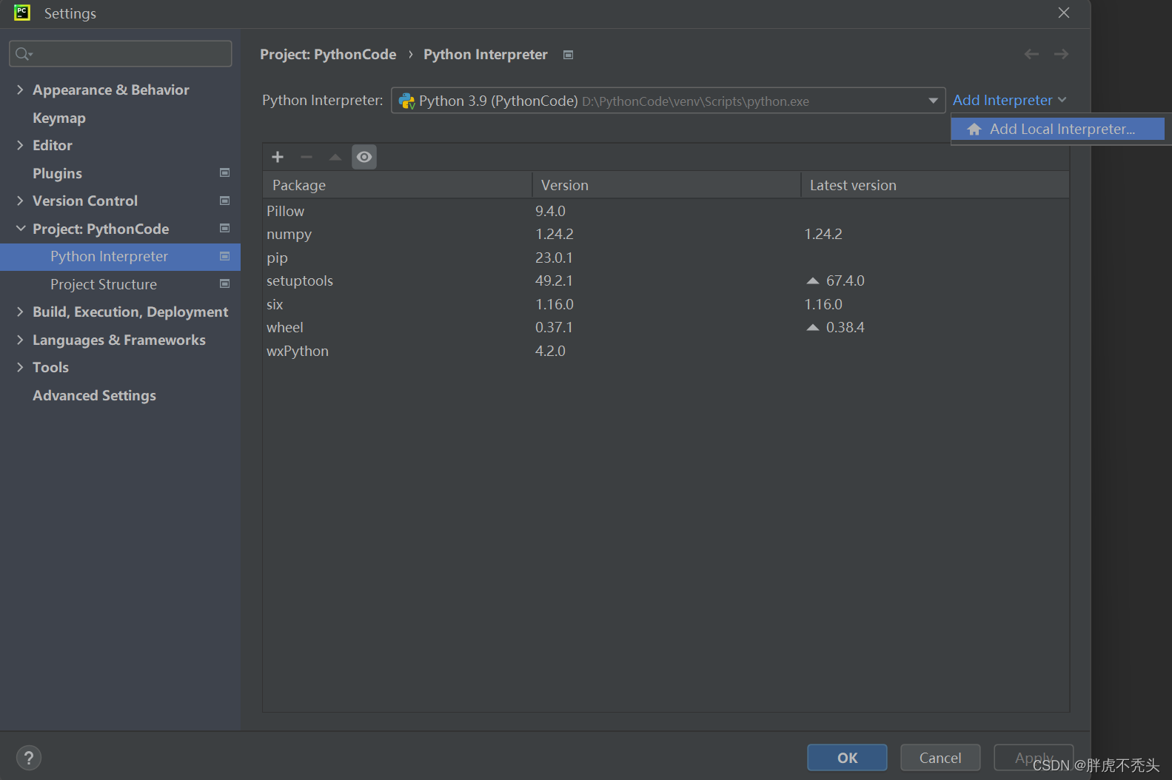The image size is (1172, 780).
Task: Sort by the Version column header
Action: tap(666, 185)
